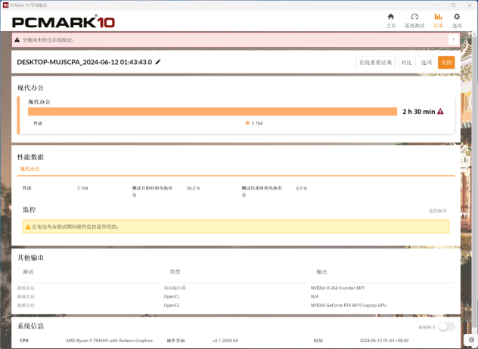Open the settings gear in the bottom-right corner
Screen dimensions: 478x349
pos(471,340)
